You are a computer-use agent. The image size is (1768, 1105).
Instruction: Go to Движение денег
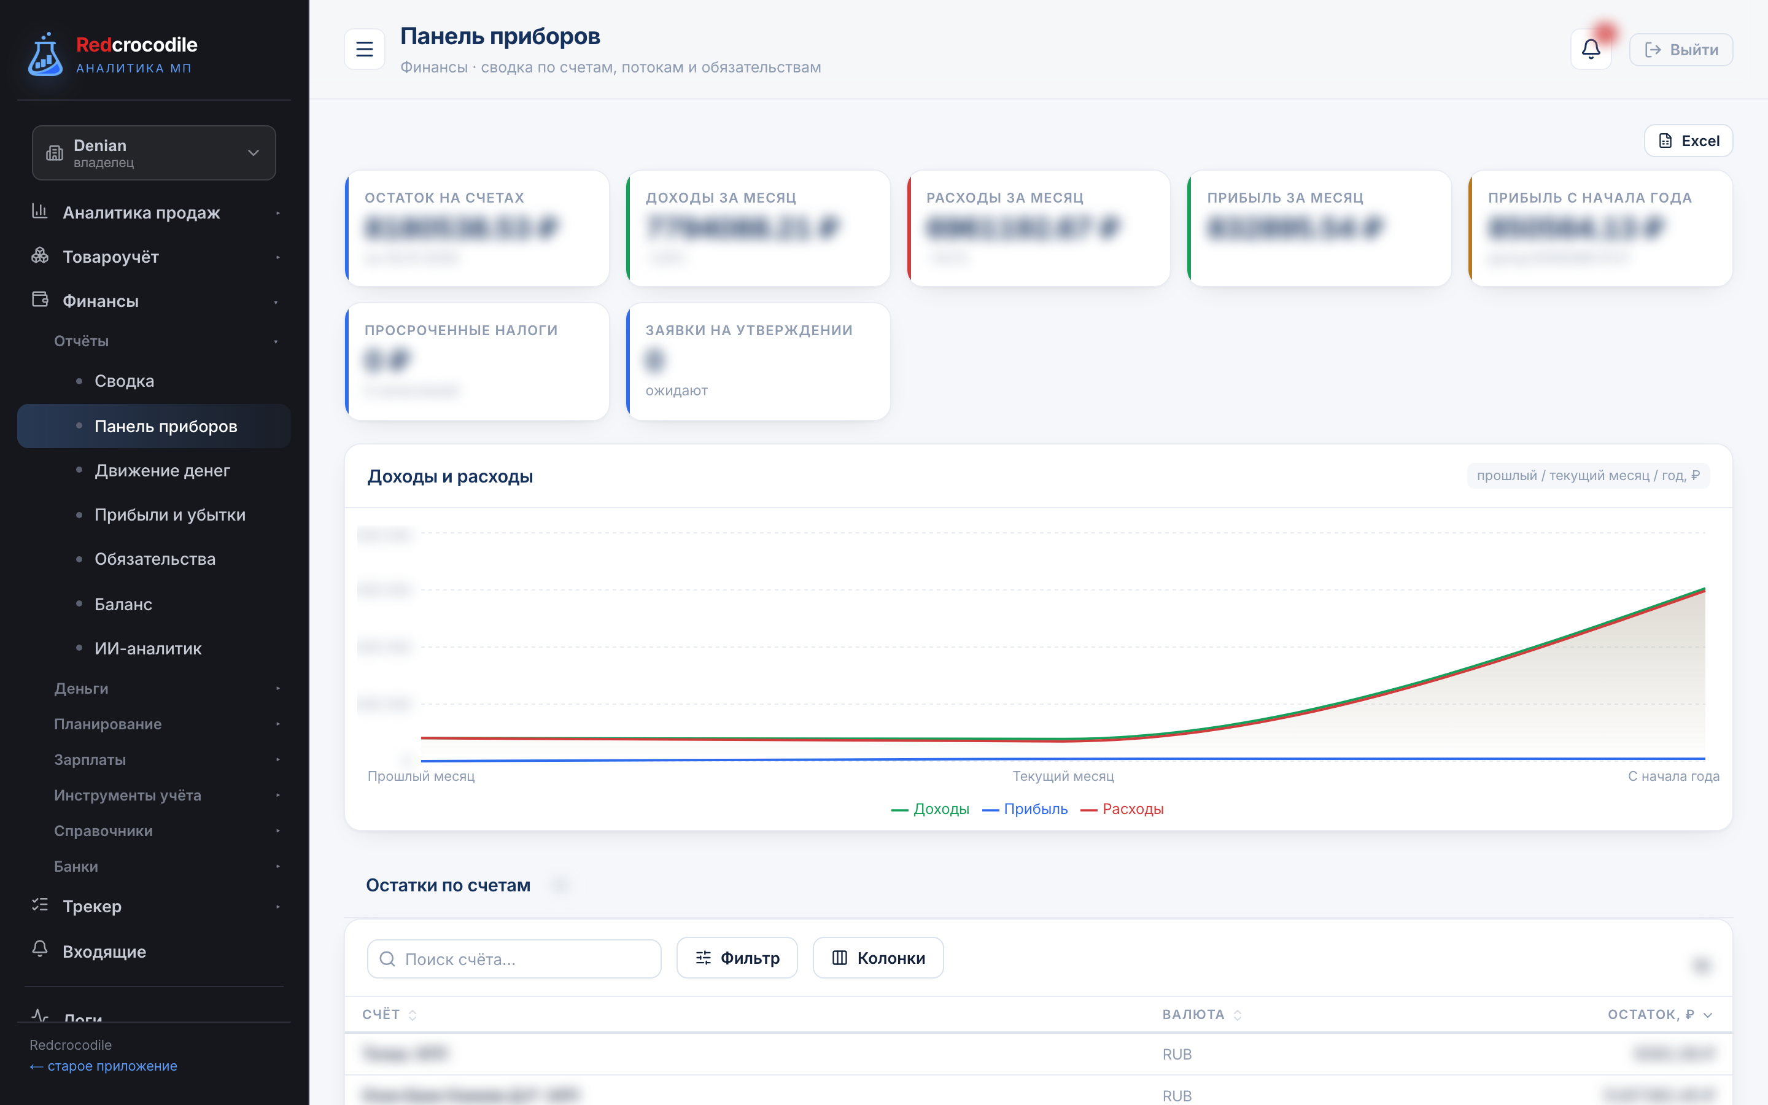(x=154, y=471)
